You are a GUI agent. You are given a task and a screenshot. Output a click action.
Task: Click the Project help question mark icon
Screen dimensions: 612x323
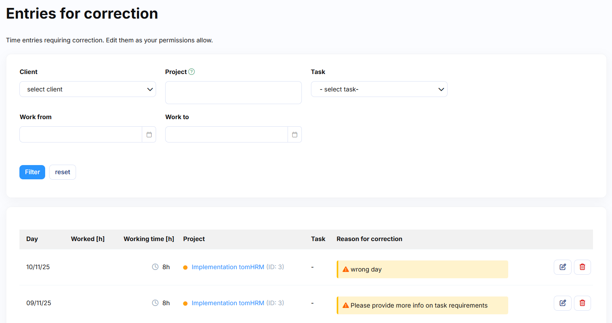click(x=192, y=72)
